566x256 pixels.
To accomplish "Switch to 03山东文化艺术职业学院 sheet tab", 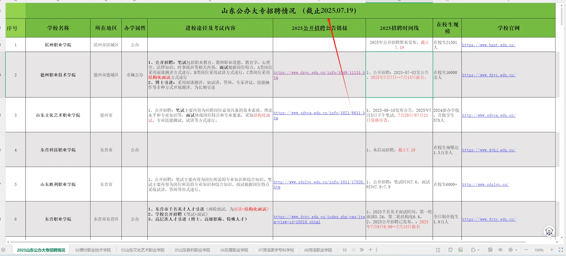I will [x=143, y=250].
